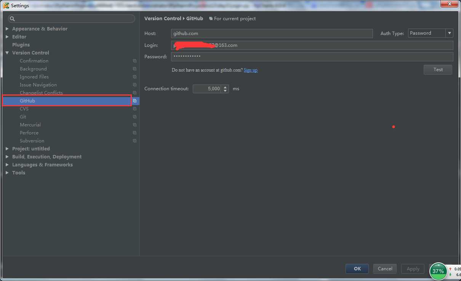Click into the Login field
The height and width of the screenshot is (281, 461).
pyautogui.click(x=312, y=45)
